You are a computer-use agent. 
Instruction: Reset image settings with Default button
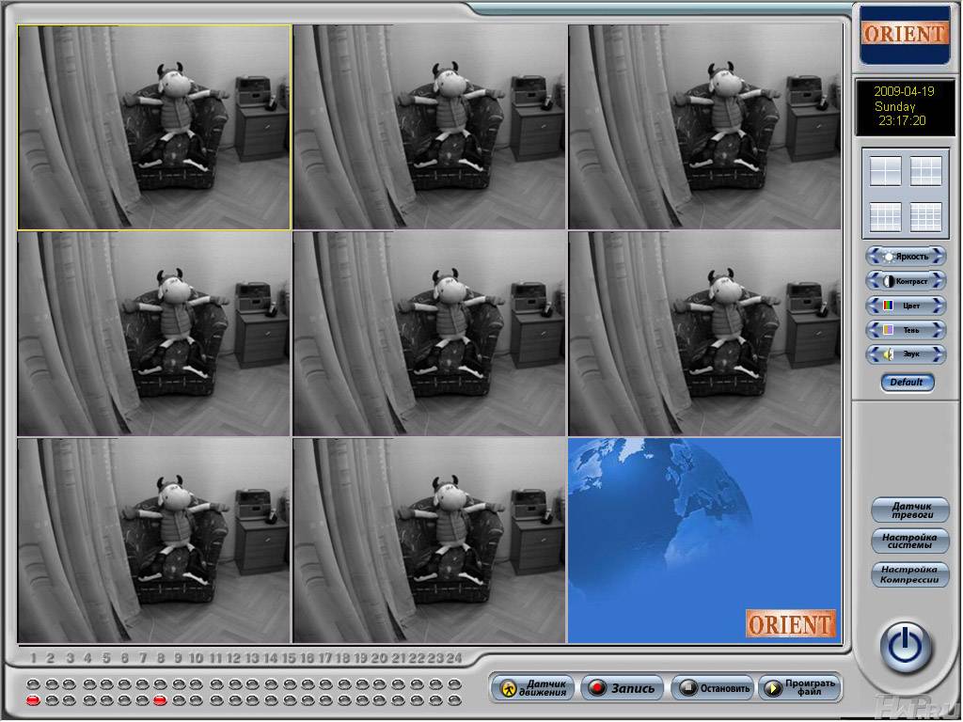coord(907,383)
